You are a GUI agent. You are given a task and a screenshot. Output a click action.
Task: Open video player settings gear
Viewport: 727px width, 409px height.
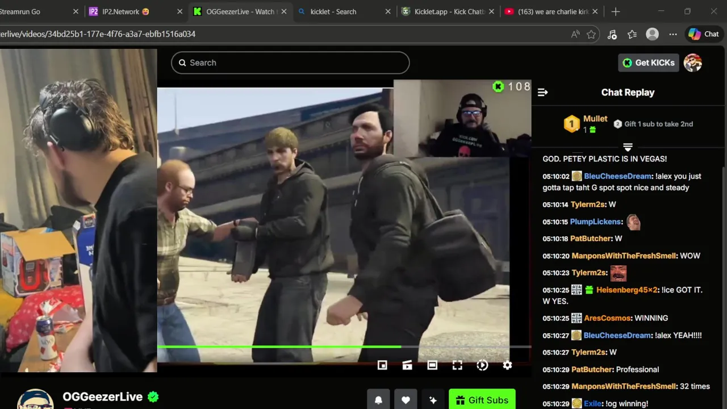507,365
